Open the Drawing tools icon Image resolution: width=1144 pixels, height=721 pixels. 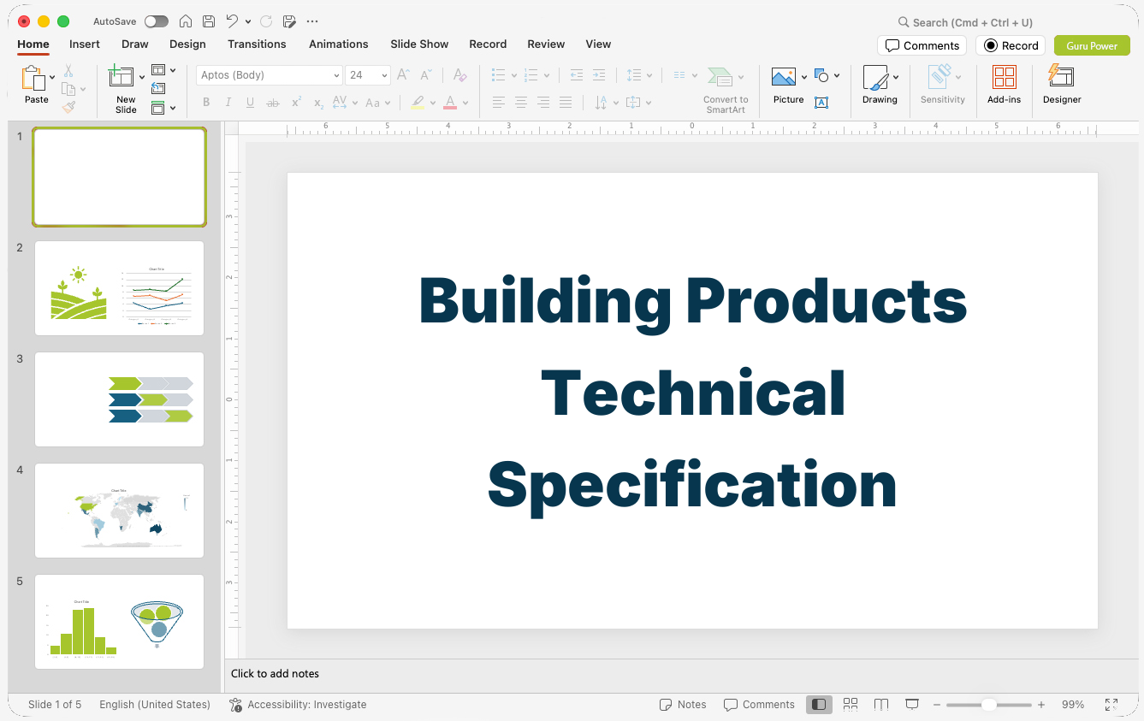tap(875, 78)
